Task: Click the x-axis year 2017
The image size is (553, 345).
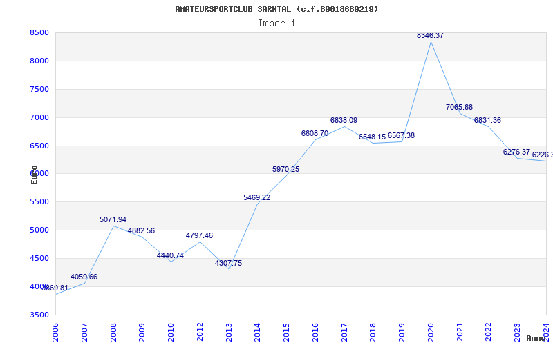Action: 344,333
